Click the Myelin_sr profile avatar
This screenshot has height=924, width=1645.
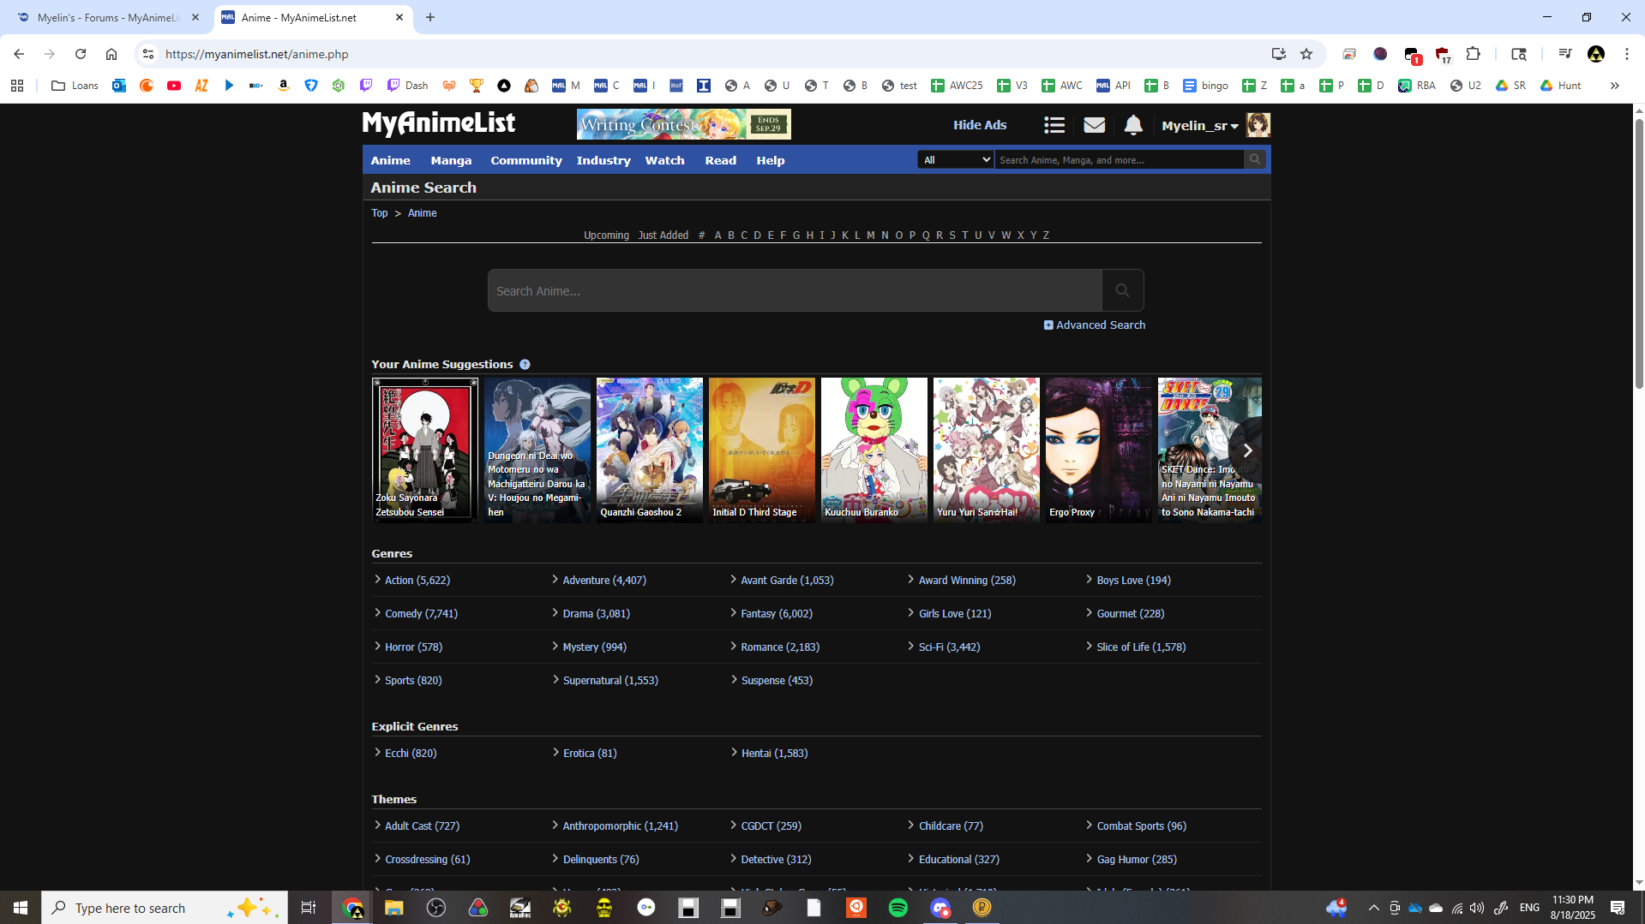click(x=1258, y=125)
